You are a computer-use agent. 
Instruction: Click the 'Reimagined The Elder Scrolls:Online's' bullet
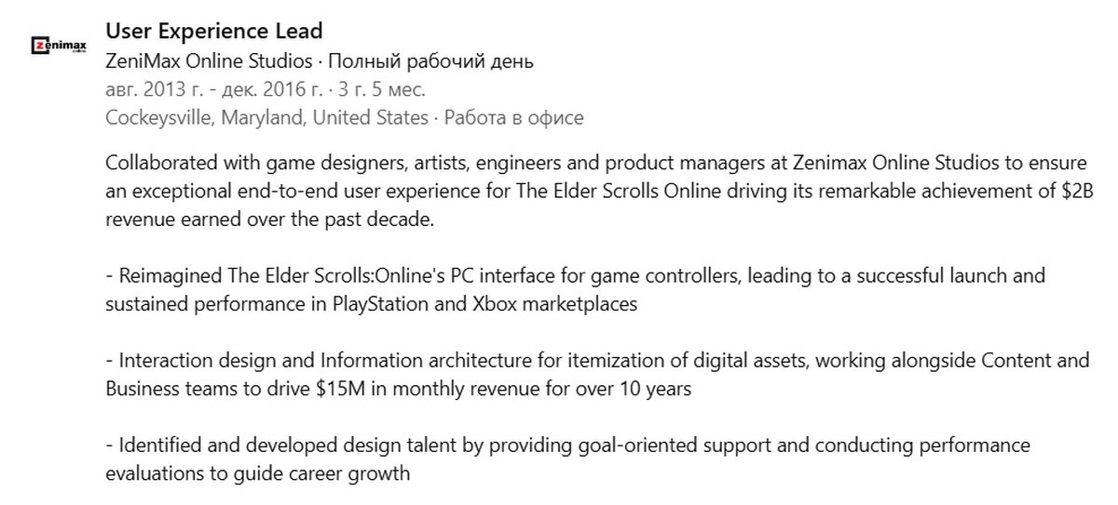coord(279,276)
